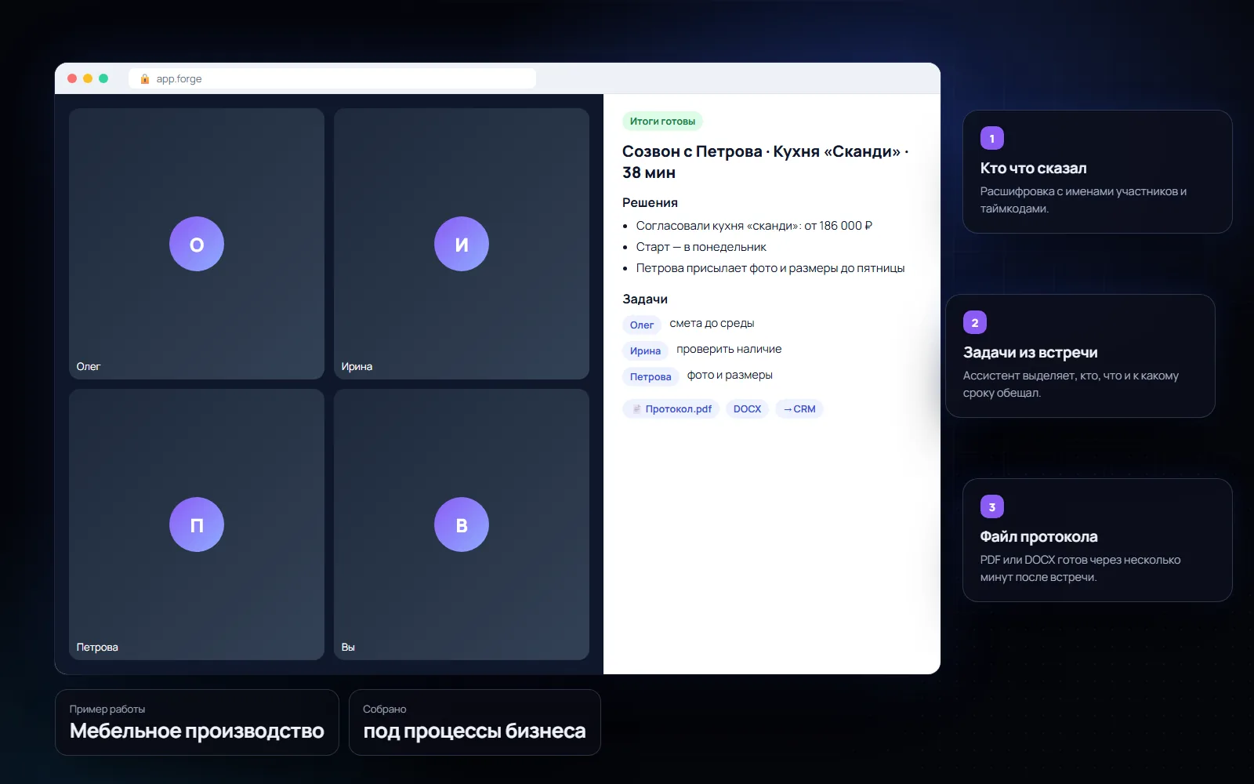Click the Петрова assignee tag
This screenshot has height=784, width=1254.
pos(651,376)
